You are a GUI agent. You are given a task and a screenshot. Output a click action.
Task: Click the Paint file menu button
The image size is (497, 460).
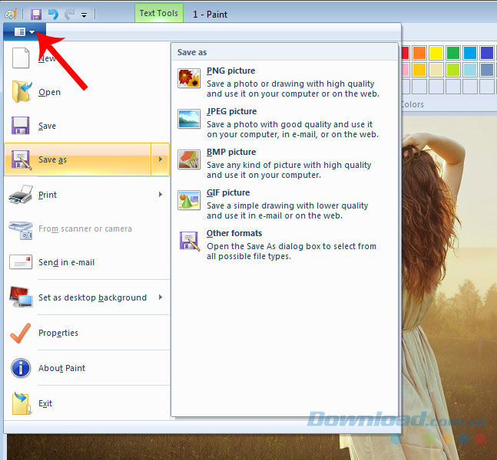[25, 31]
